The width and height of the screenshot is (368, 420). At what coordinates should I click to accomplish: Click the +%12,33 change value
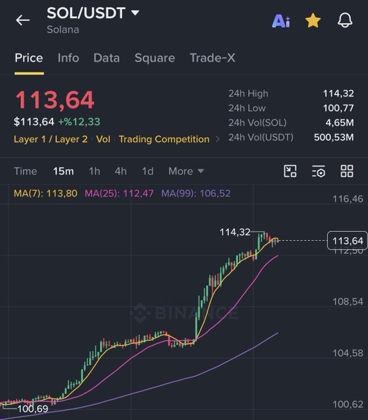pyautogui.click(x=79, y=122)
